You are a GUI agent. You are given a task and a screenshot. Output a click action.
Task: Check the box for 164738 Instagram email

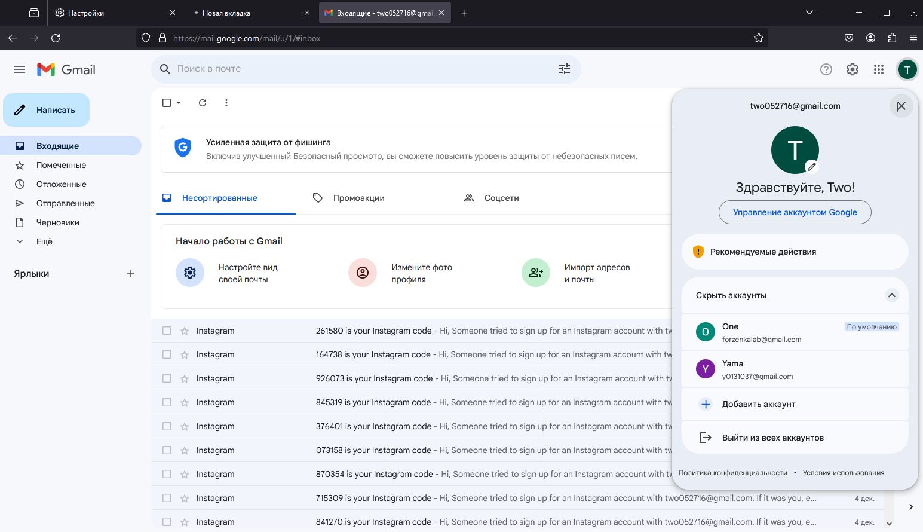coord(167,354)
